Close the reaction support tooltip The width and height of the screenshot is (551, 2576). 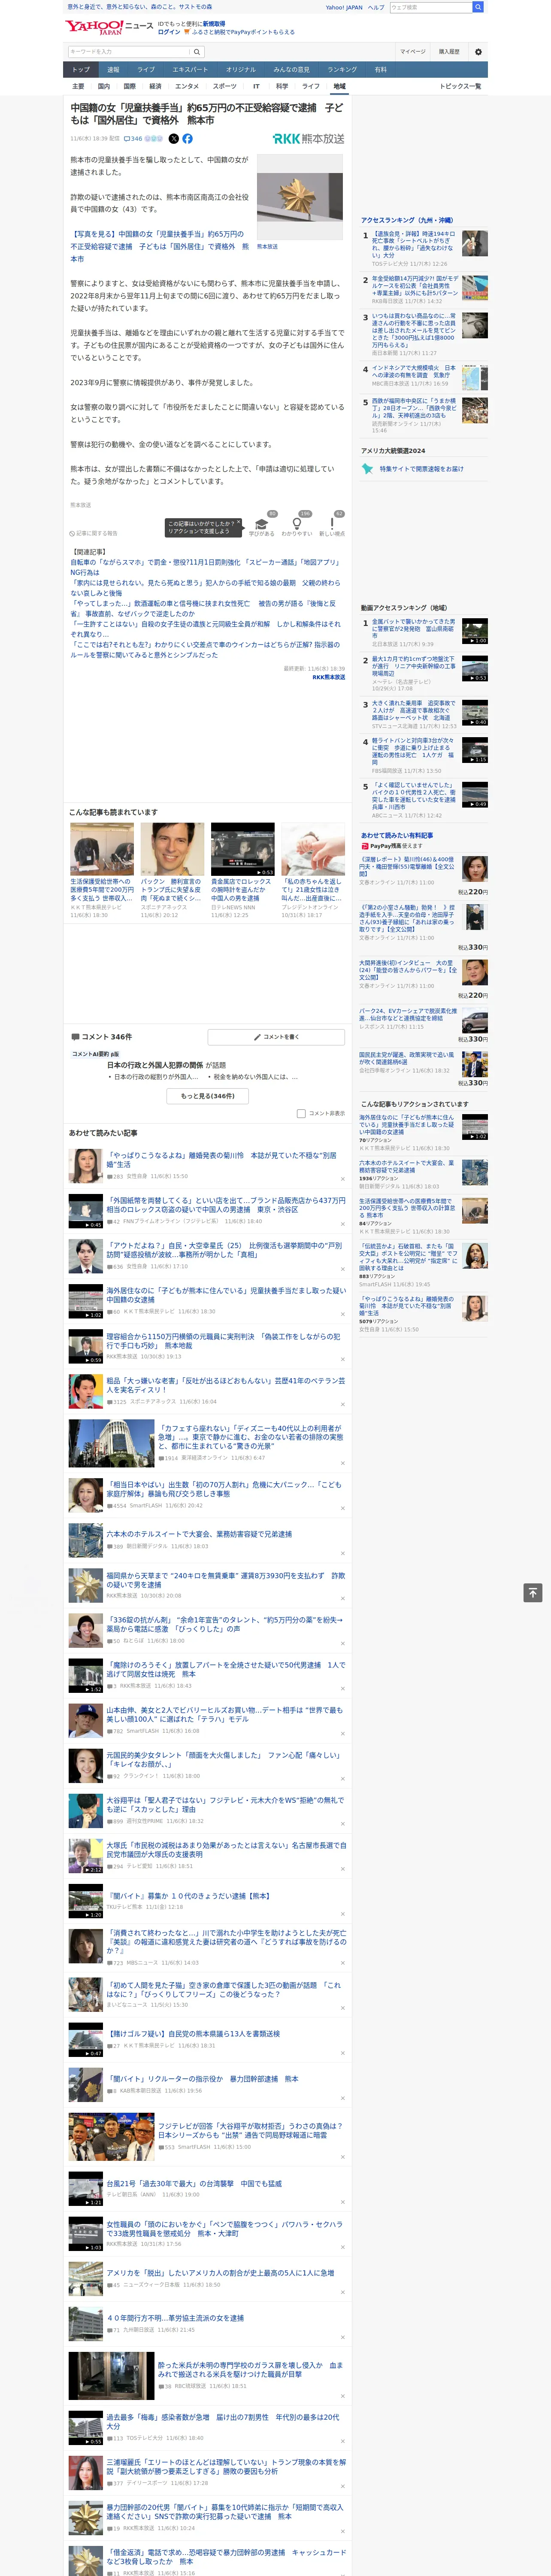click(239, 522)
